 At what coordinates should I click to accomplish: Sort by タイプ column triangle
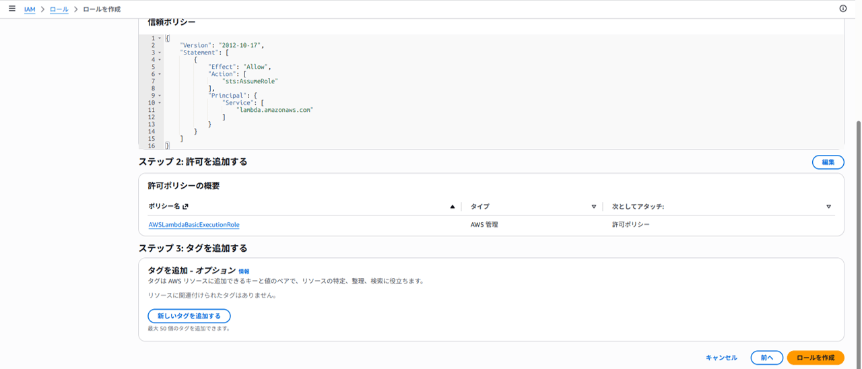pyautogui.click(x=594, y=207)
